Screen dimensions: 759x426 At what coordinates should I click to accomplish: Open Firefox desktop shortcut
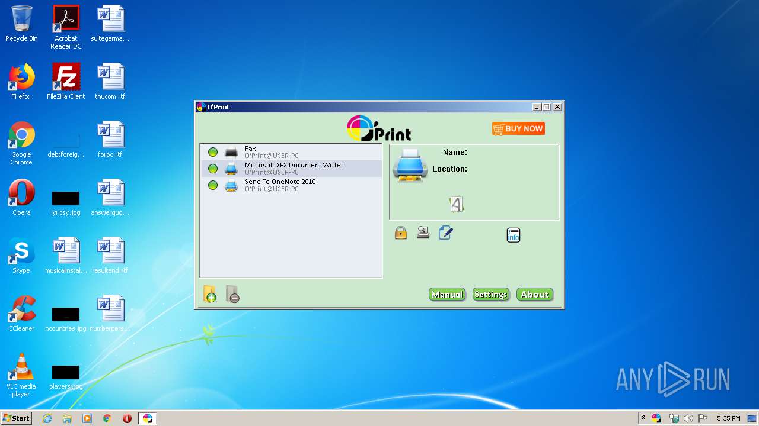click(x=21, y=82)
